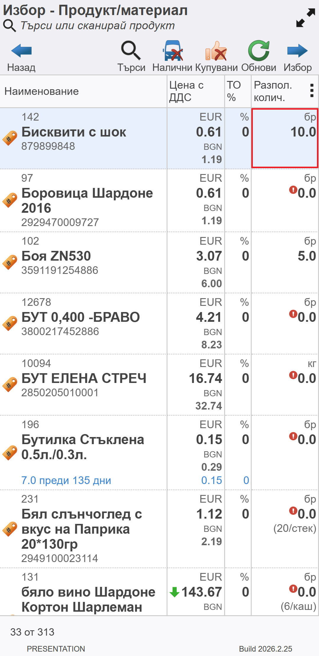Sort by the Наименование column header
Viewport: 319px width, 656px height.
(42, 91)
